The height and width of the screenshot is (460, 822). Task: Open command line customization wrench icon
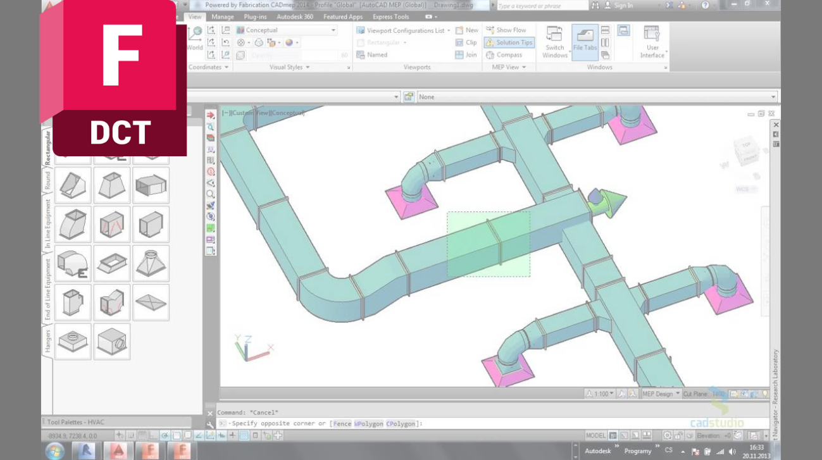click(x=210, y=425)
